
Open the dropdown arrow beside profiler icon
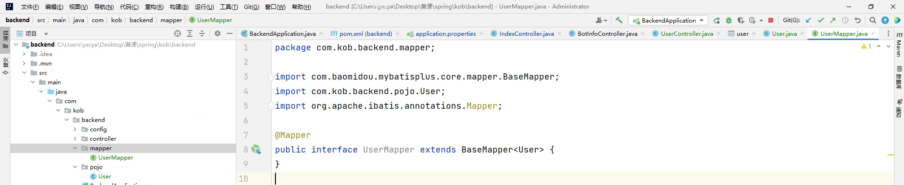(x=761, y=20)
